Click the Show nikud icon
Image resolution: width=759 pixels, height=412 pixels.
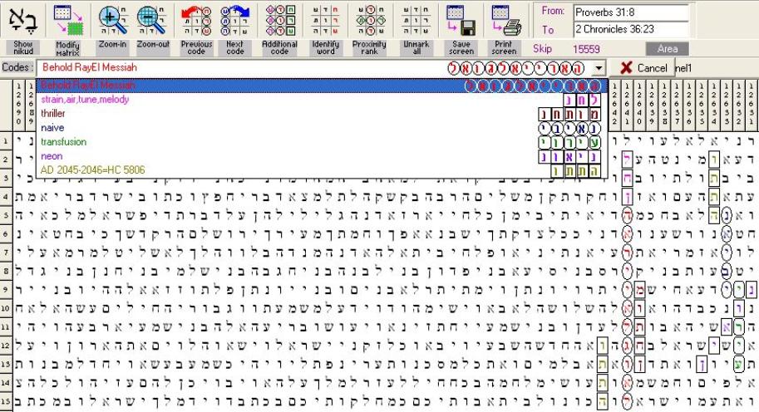click(22, 20)
